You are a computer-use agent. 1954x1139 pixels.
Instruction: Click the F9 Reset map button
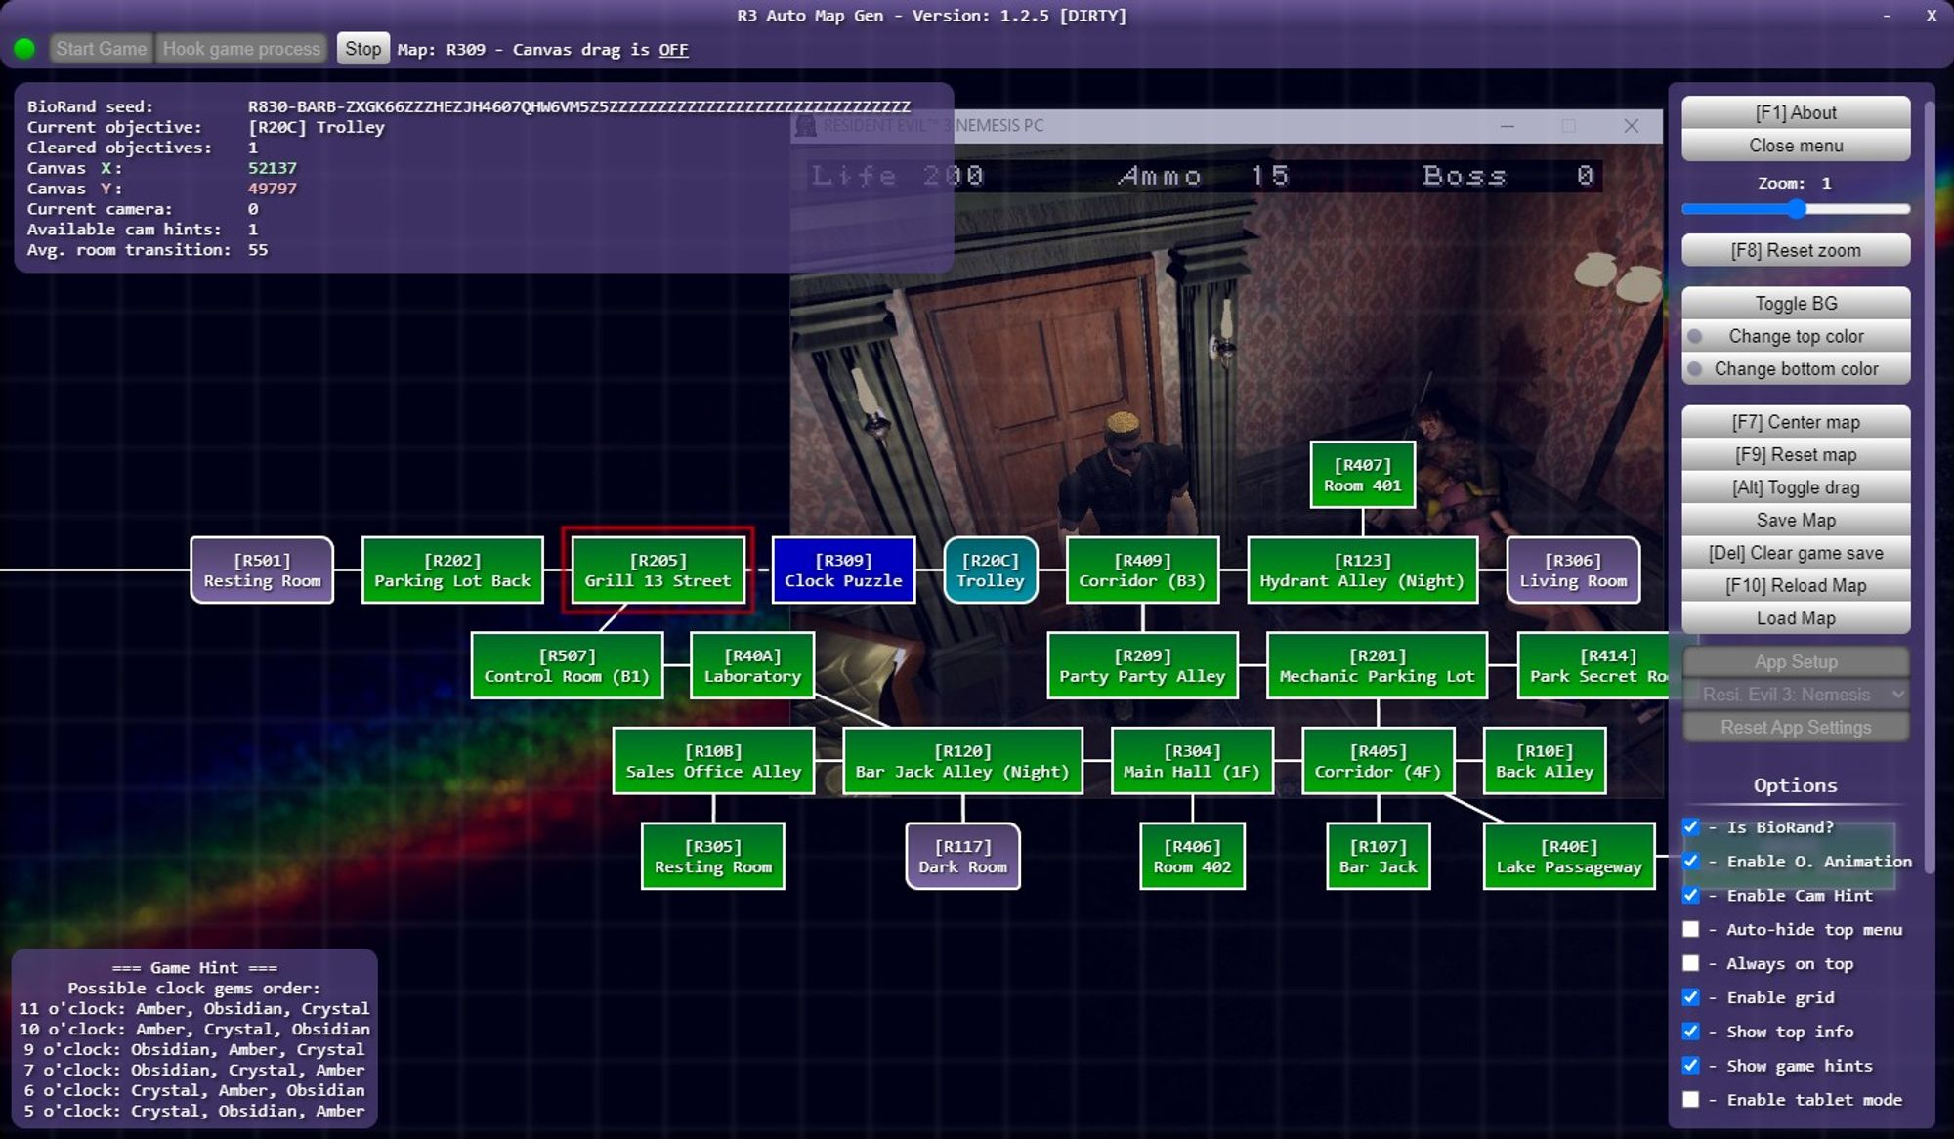(1796, 454)
